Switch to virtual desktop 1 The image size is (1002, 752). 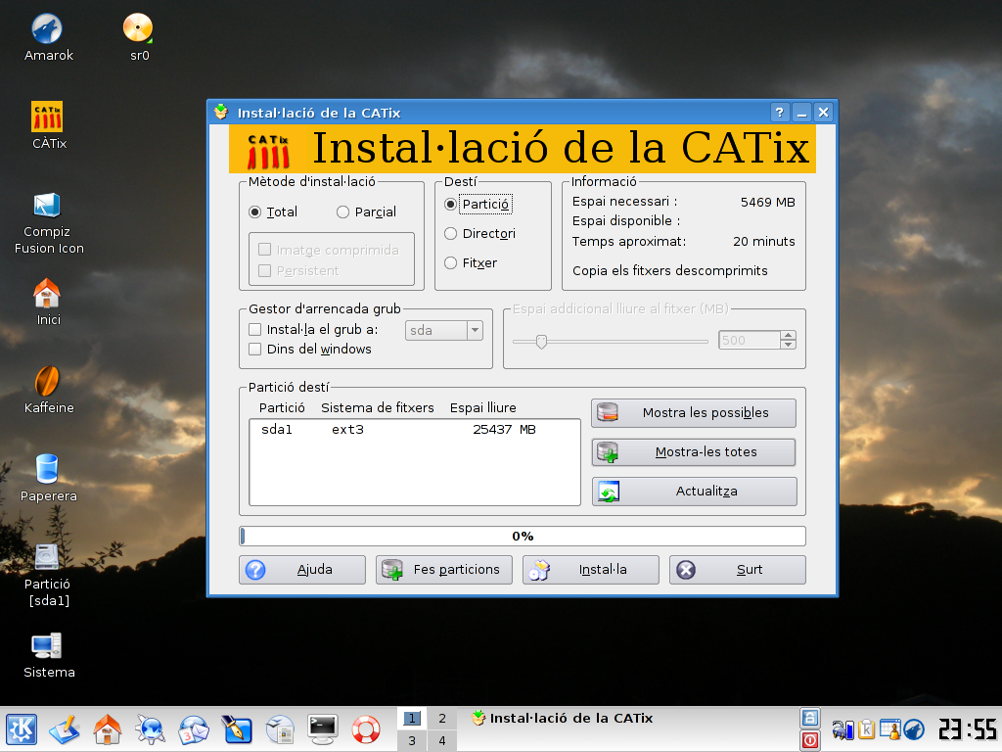point(412,718)
